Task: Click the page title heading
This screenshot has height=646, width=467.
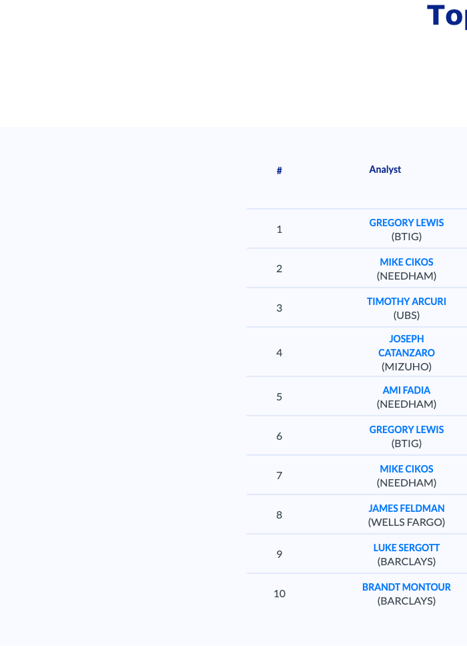Action: click(447, 15)
